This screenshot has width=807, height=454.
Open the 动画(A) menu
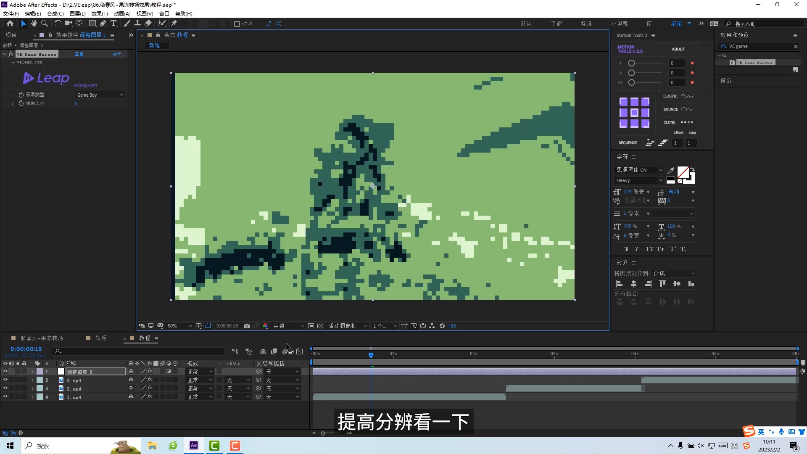[x=122, y=13]
